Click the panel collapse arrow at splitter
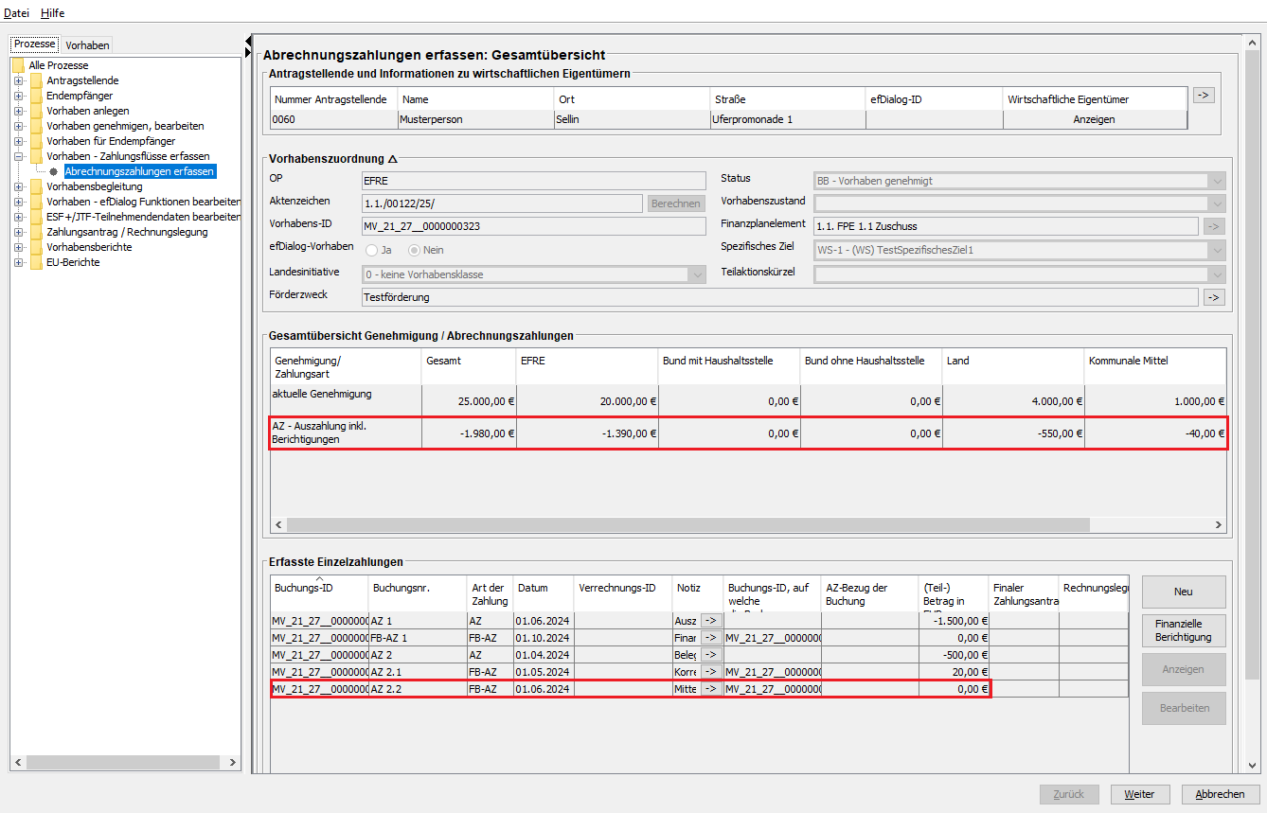Screen dimensions: 1267x813 (248, 41)
